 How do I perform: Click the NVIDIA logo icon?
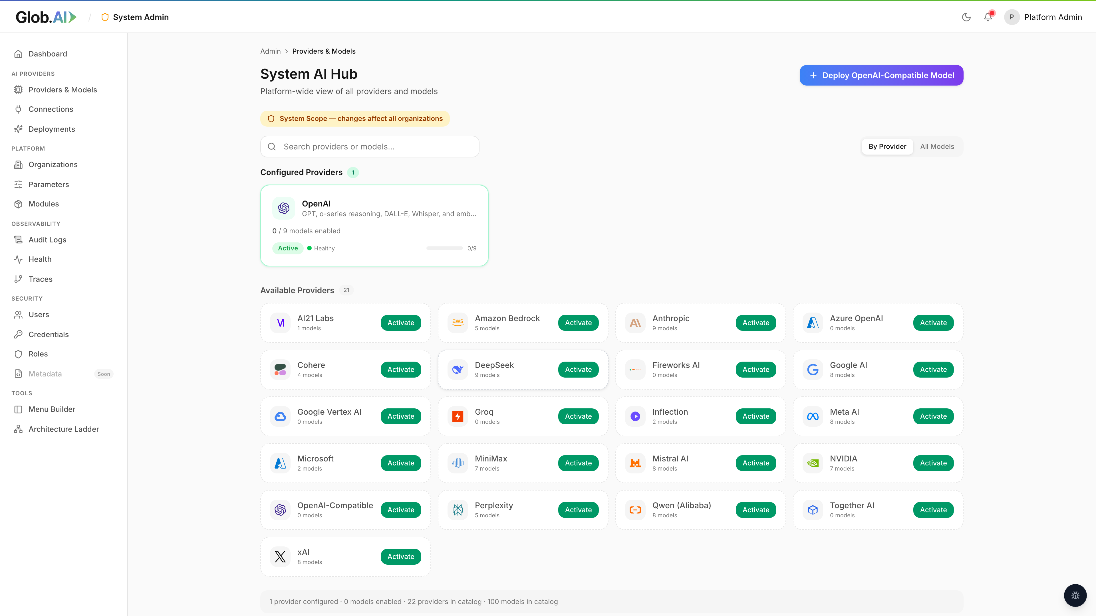coord(813,463)
